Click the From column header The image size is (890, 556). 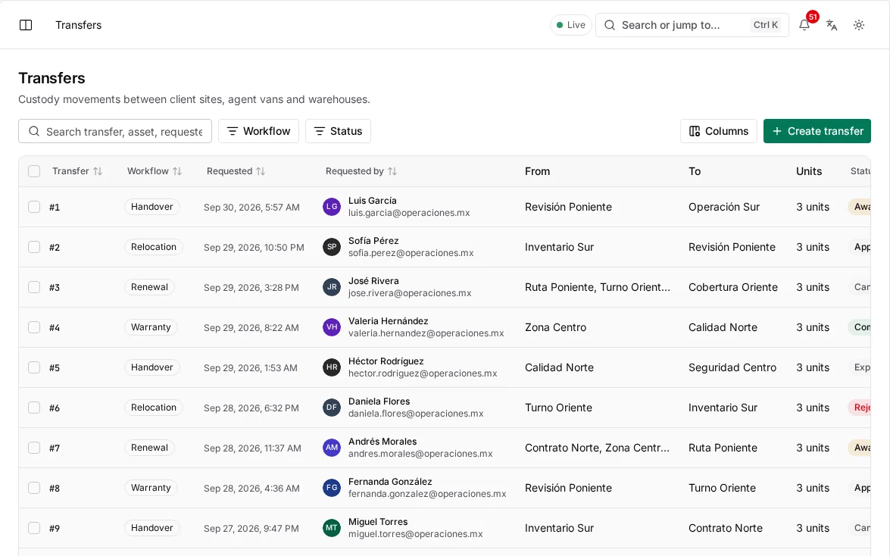(x=537, y=171)
